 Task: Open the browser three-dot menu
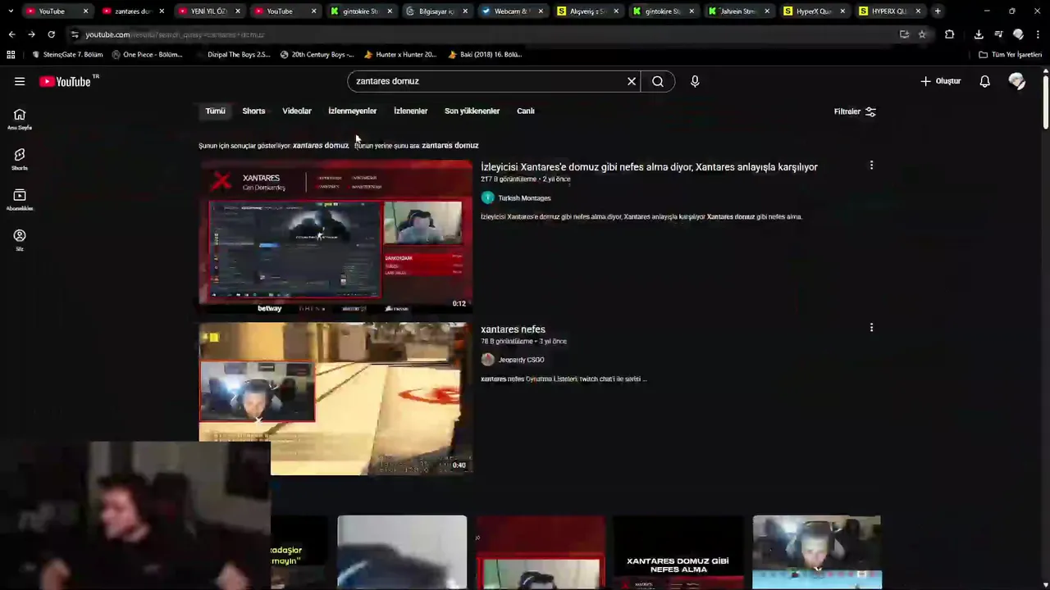1038,34
